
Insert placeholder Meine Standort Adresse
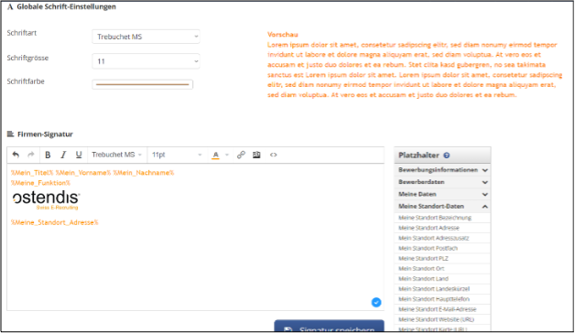[442, 228]
